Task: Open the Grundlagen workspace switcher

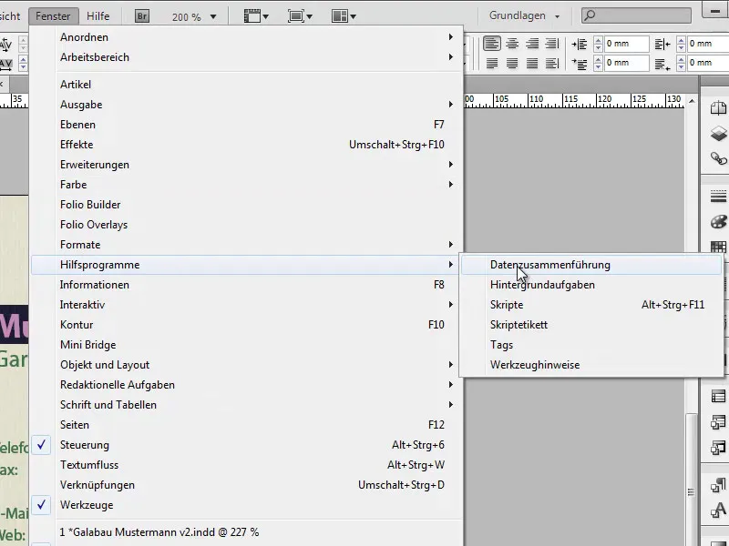Action: [523, 15]
